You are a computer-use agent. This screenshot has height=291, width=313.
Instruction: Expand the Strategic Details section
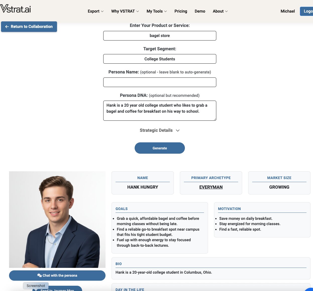pyautogui.click(x=160, y=130)
